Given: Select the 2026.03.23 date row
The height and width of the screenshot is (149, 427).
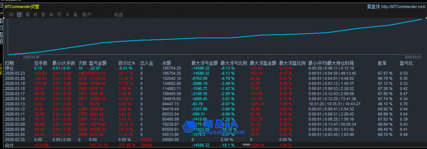Looking at the screenshot, I should click(15, 73).
